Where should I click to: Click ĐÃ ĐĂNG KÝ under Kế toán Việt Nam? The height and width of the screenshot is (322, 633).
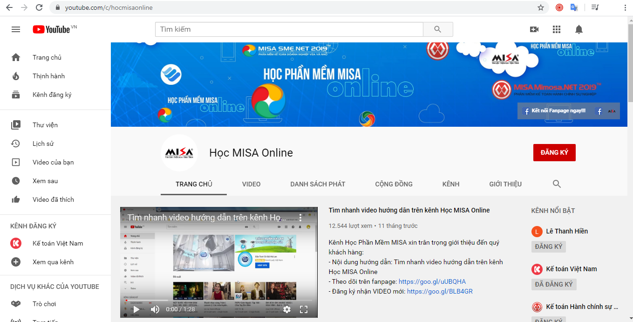tap(554, 284)
